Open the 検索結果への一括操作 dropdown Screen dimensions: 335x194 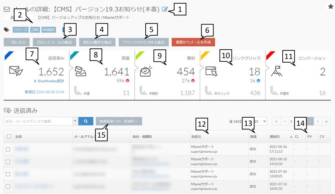tap(119, 121)
